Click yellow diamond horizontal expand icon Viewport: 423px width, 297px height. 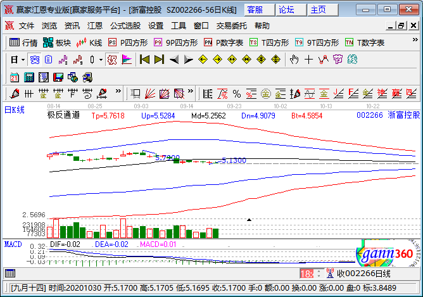232,60
